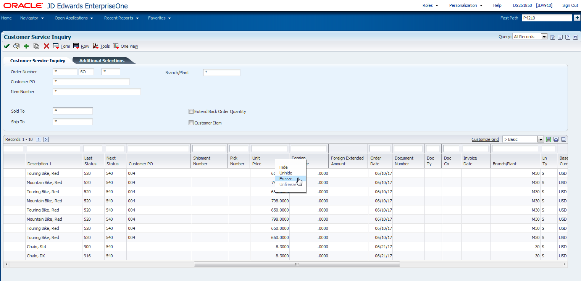The image size is (581, 281).
Task: Open the Tools menu
Action: click(x=101, y=46)
